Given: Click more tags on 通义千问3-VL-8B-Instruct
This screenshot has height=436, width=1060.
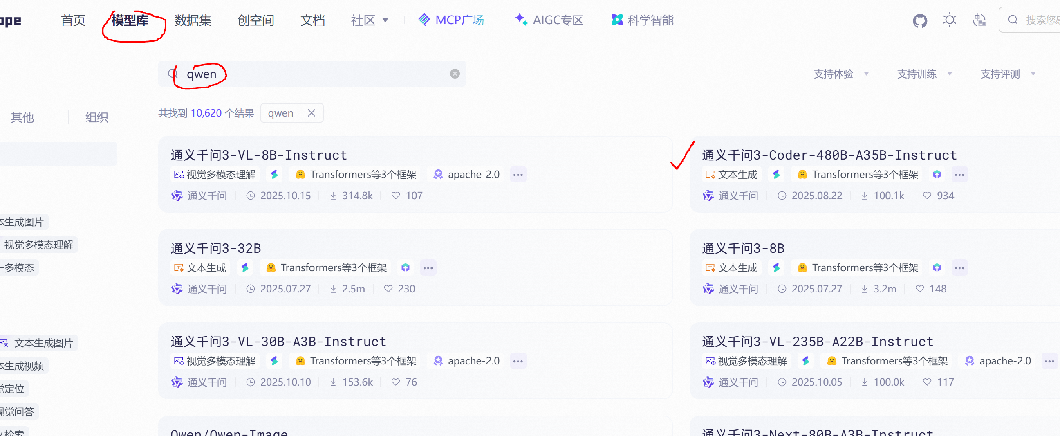Looking at the screenshot, I should [x=518, y=175].
